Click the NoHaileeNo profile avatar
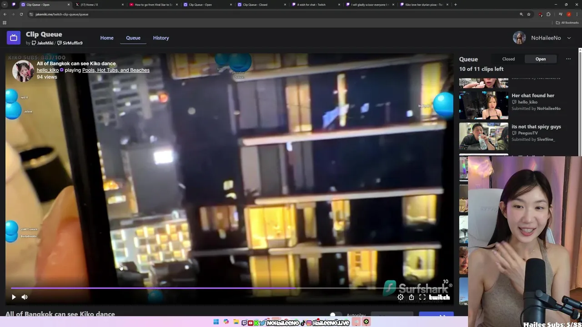The width and height of the screenshot is (582, 327). coord(519,38)
